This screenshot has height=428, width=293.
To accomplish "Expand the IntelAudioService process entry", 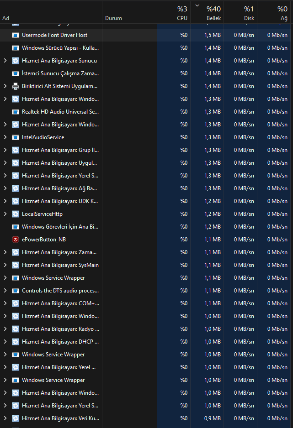I will click(x=5, y=137).
